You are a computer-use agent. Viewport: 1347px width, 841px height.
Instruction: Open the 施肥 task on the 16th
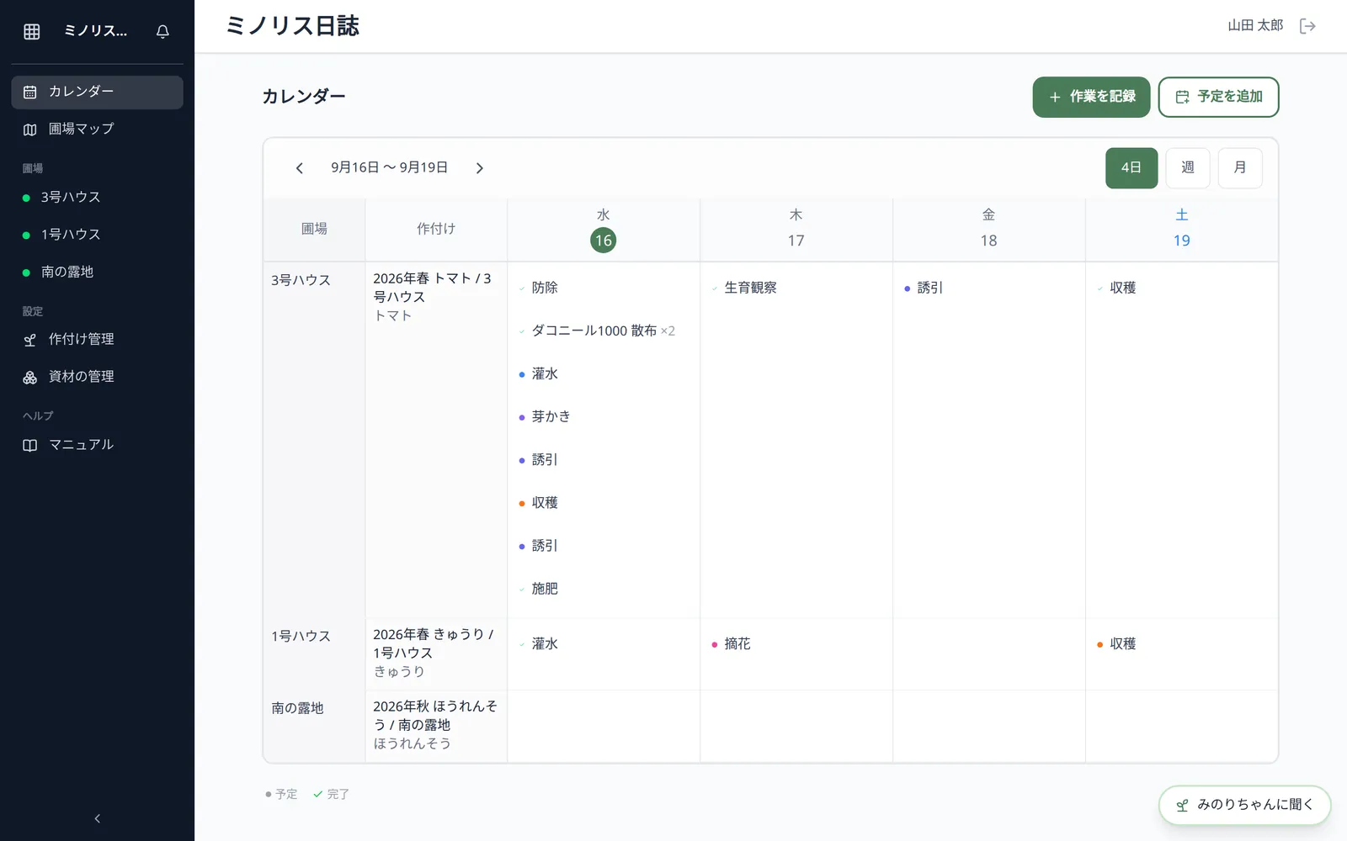coord(603,589)
